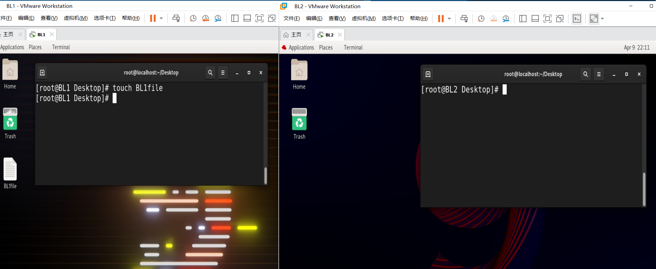Click the BL1 terminal scrollbar
The height and width of the screenshot is (269, 656).
[265, 176]
